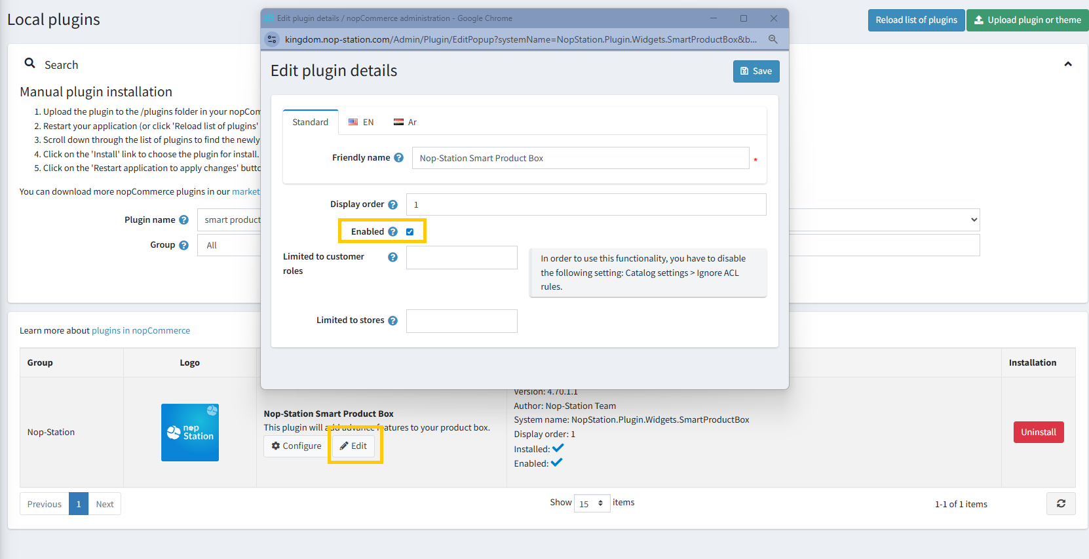This screenshot has height=559, width=1089.
Task: Click help icon for Limited to customer roles
Action: point(392,258)
